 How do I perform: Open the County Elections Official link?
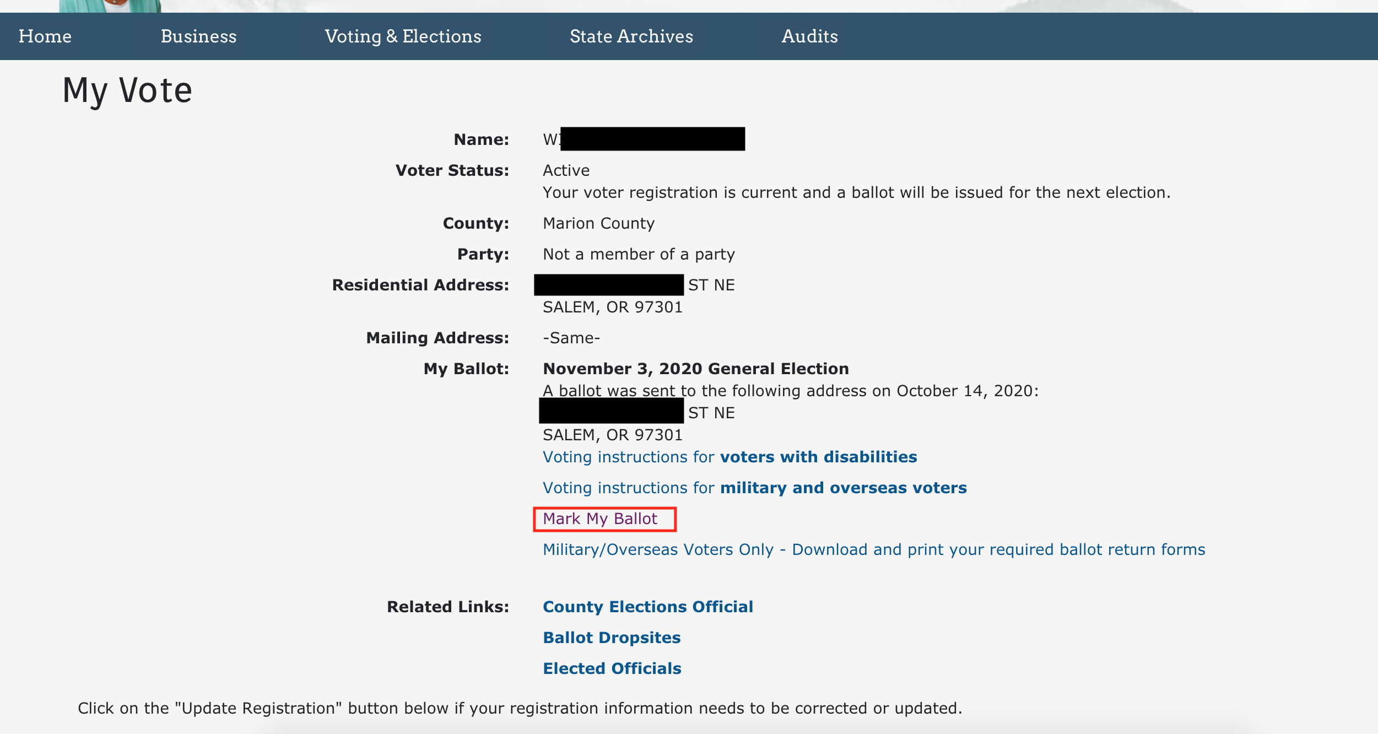click(647, 607)
